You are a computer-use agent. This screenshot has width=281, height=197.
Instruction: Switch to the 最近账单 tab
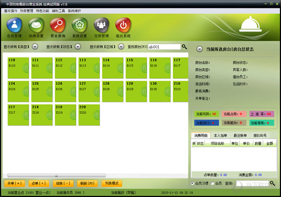[241, 135]
